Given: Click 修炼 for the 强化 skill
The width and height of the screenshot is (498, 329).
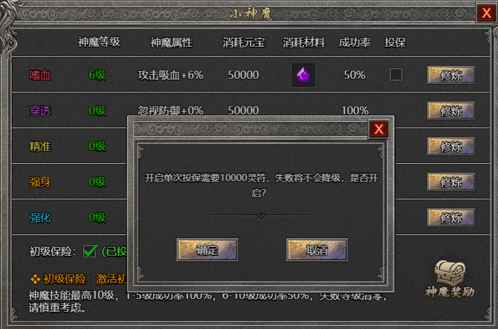Looking at the screenshot, I should 451,217.
